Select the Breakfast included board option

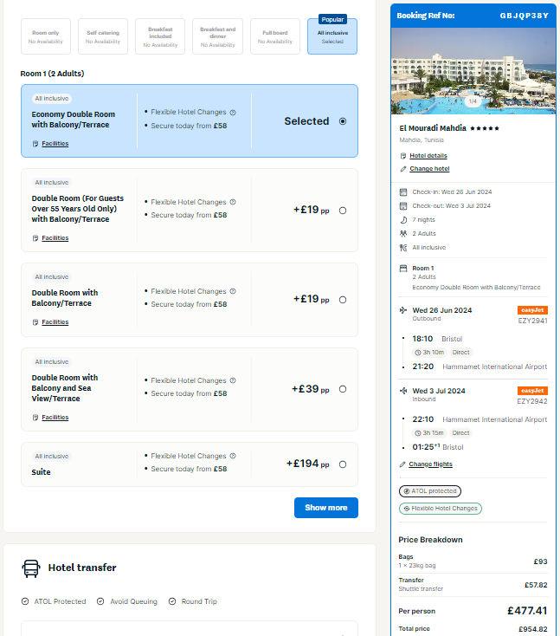coord(160,36)
